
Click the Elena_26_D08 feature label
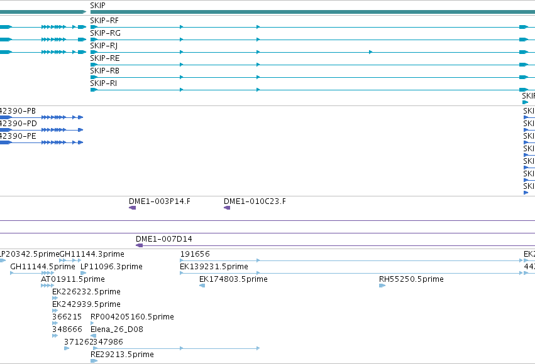click(x=117, y=329)
